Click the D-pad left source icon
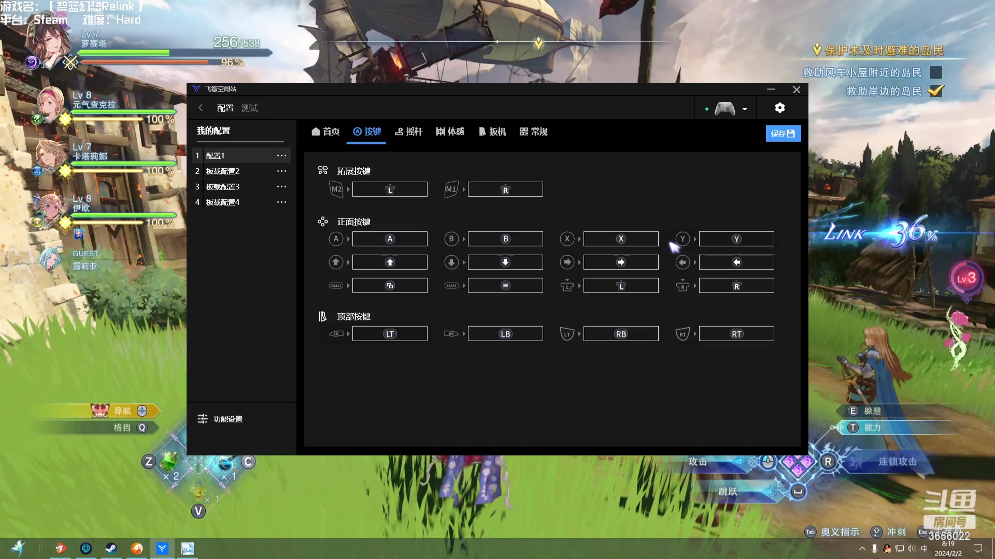Viewport: 995px width, 559px height. tap(683, 262)
